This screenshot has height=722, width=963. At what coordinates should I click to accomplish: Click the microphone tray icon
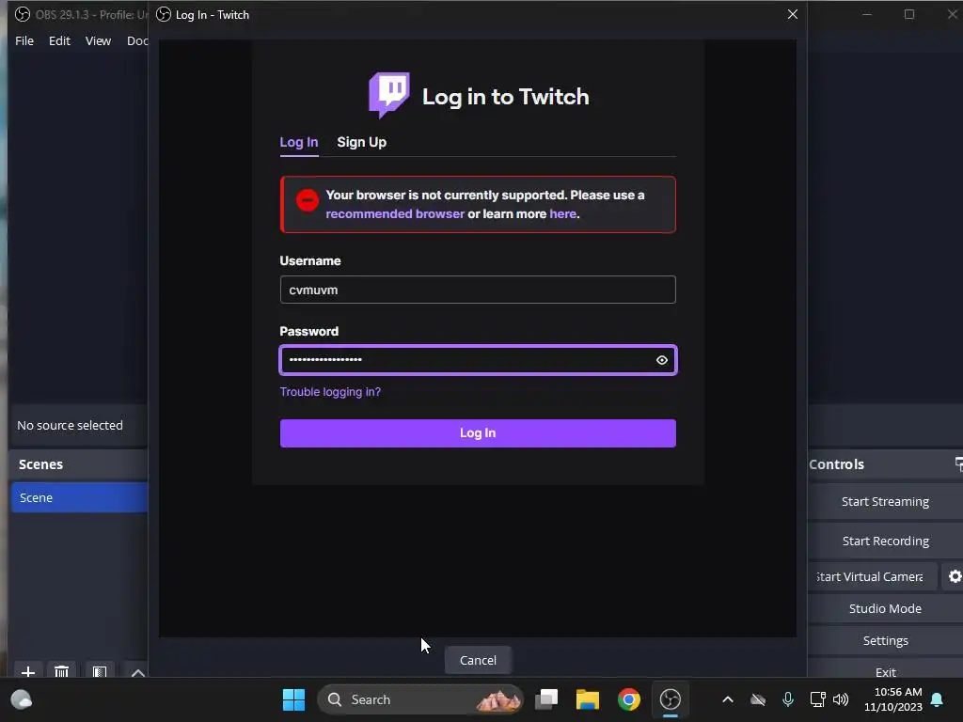(x=788, y=699)
